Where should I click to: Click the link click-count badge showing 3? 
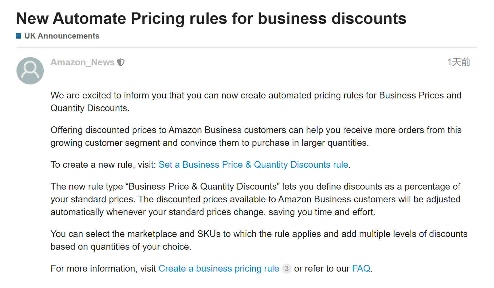click(287, 269)
